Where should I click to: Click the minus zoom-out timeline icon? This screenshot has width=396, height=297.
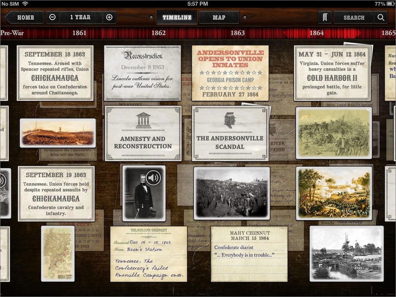click(53, 17)
